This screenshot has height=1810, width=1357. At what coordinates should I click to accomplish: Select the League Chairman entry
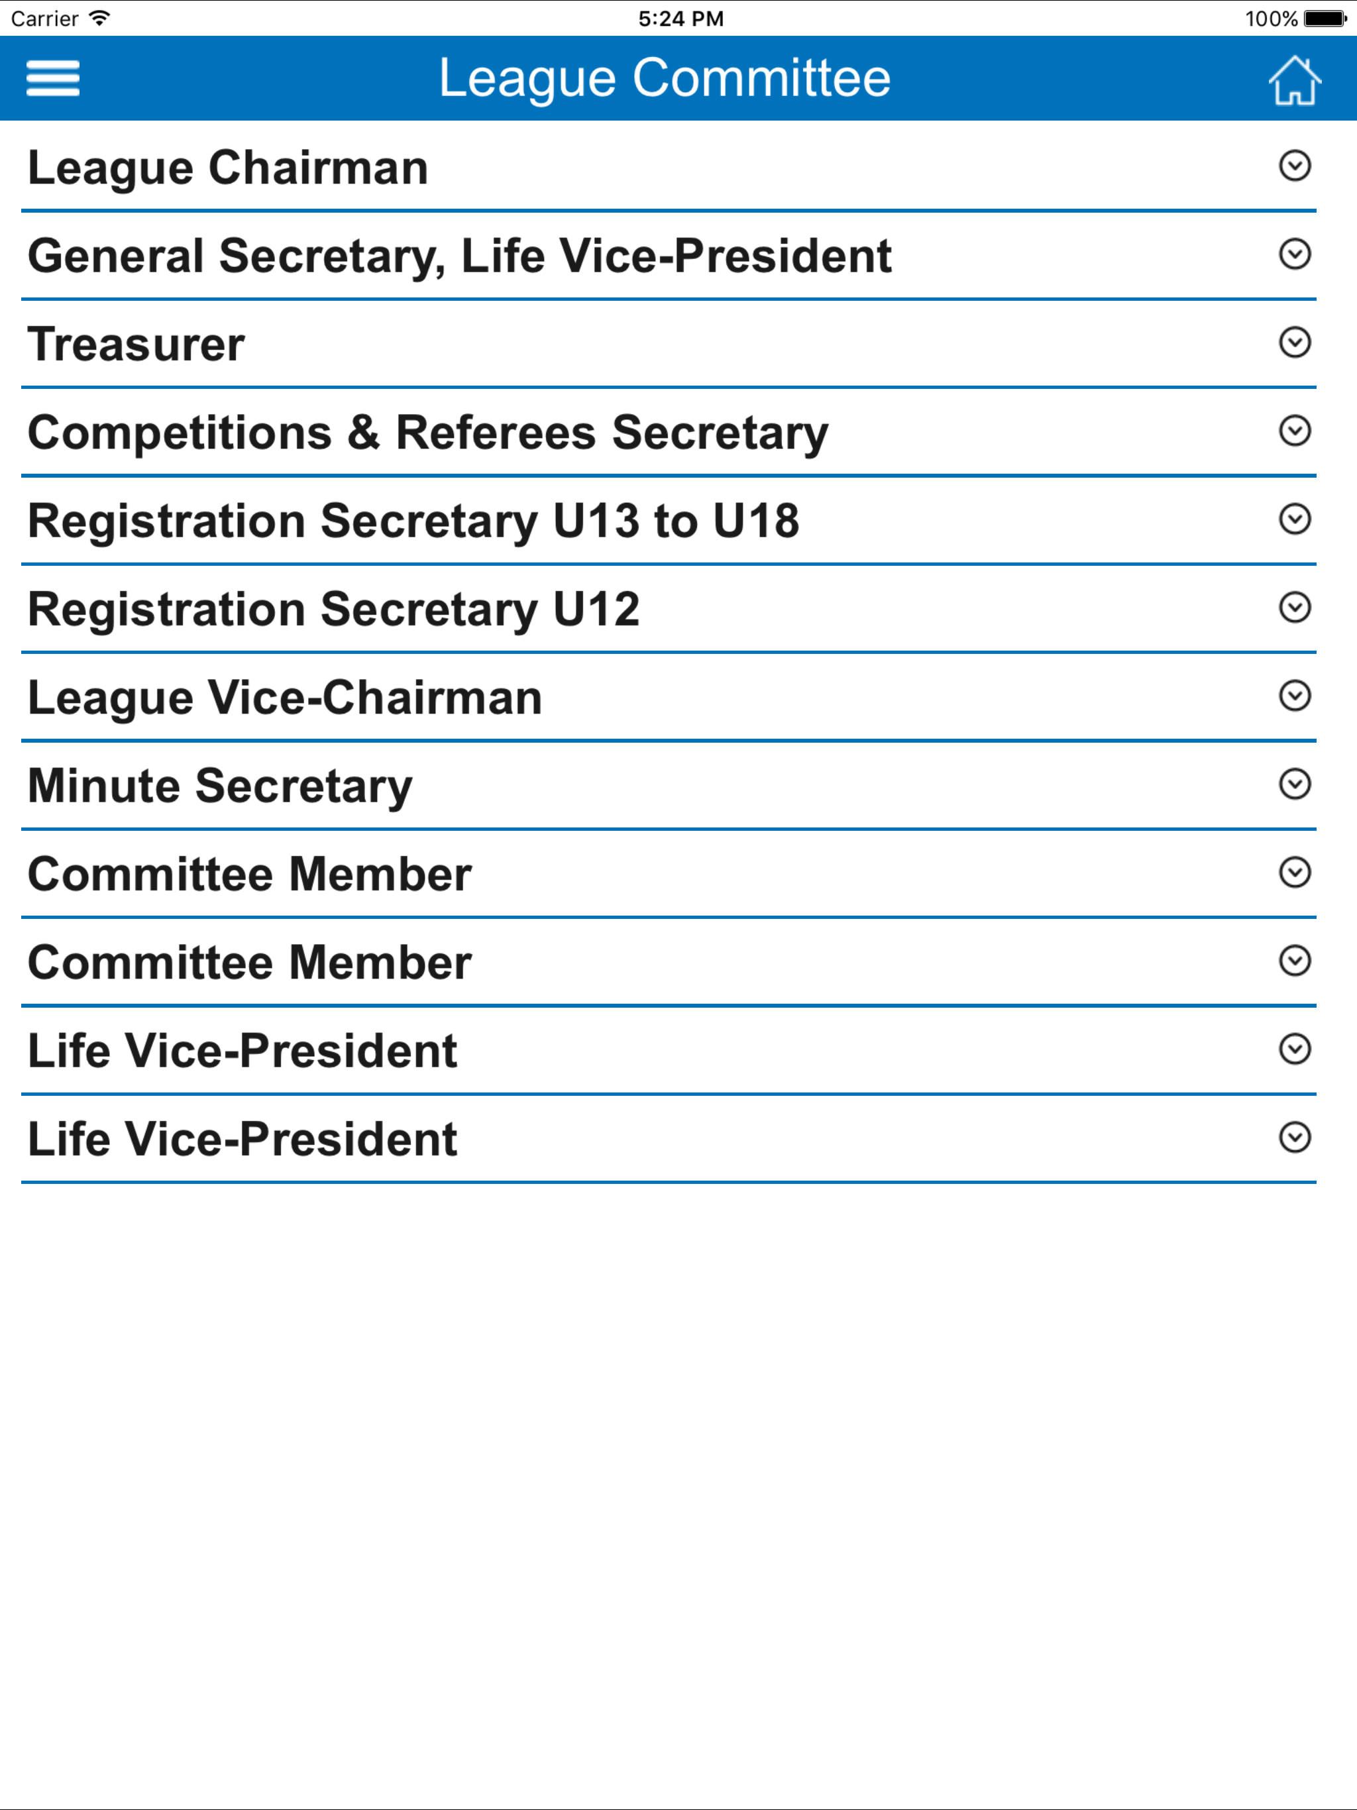pyautogui.click(x=669, y=167)
